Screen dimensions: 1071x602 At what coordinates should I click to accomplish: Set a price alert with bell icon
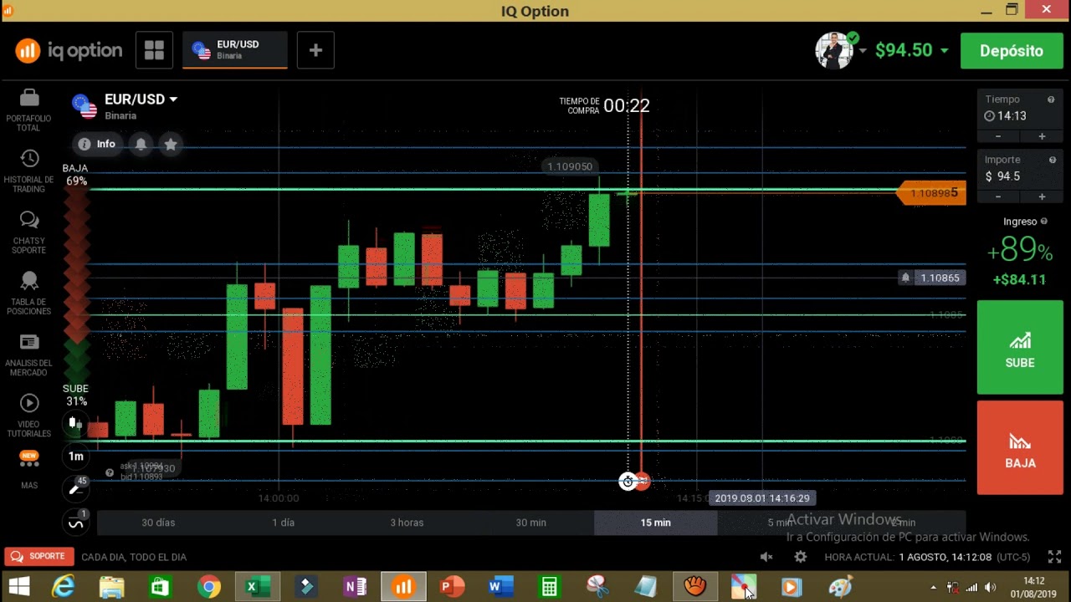(x=141, y=144)
